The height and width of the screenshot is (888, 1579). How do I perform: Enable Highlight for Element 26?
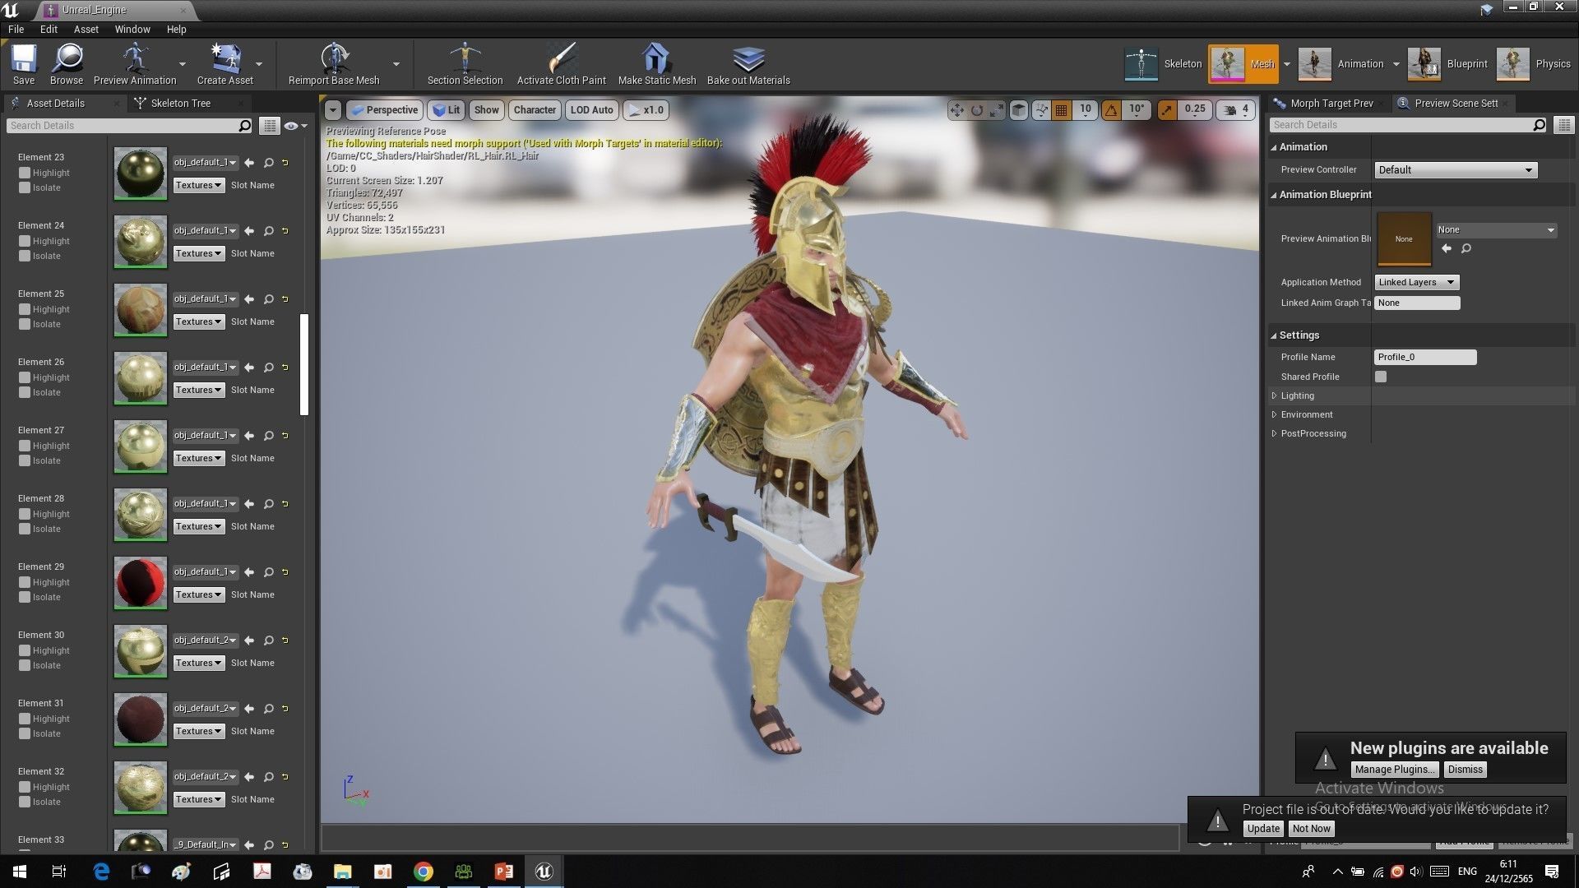coord(25,377)
